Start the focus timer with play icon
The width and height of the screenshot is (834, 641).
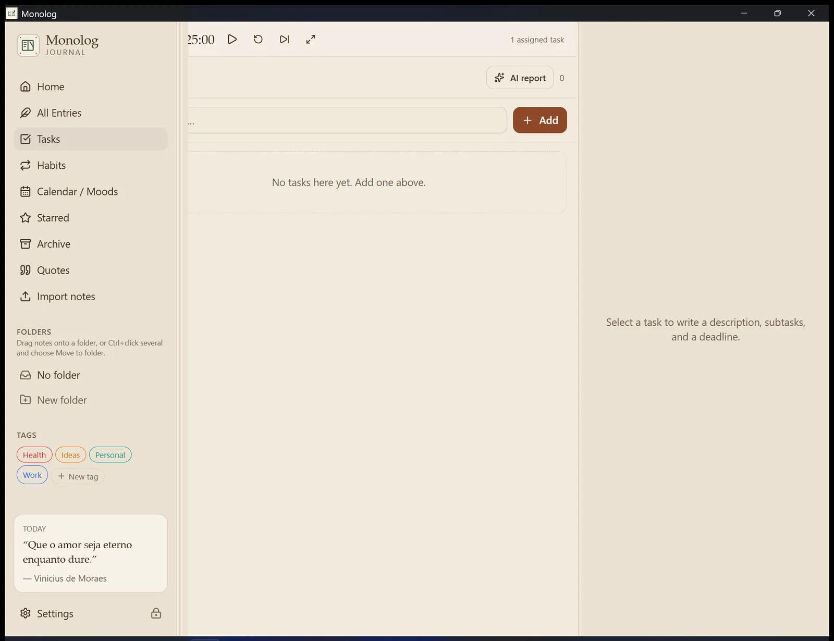[232, 39]
